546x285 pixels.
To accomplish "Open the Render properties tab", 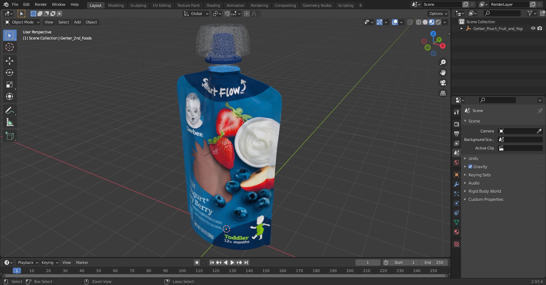I will (x=457, y=124).
